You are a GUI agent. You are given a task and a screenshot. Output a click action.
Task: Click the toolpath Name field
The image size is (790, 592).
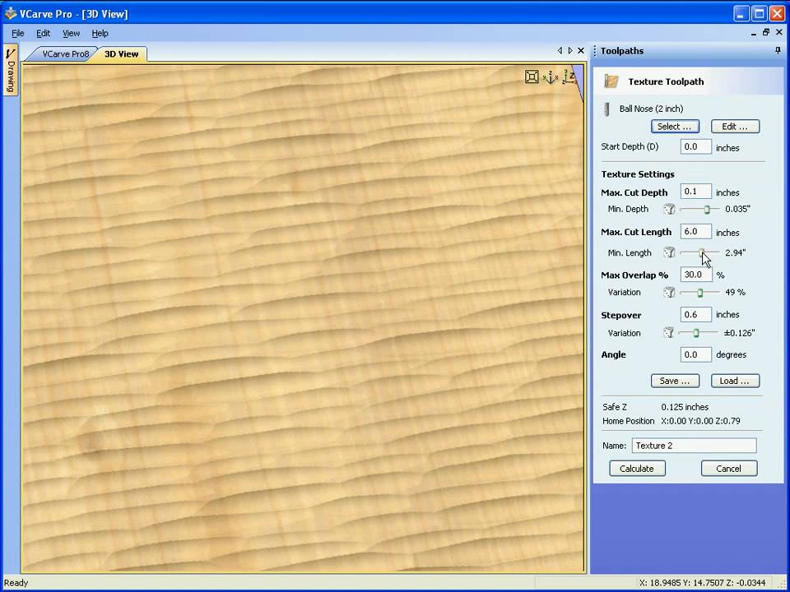pyautogui.click(x=694, y=446)
